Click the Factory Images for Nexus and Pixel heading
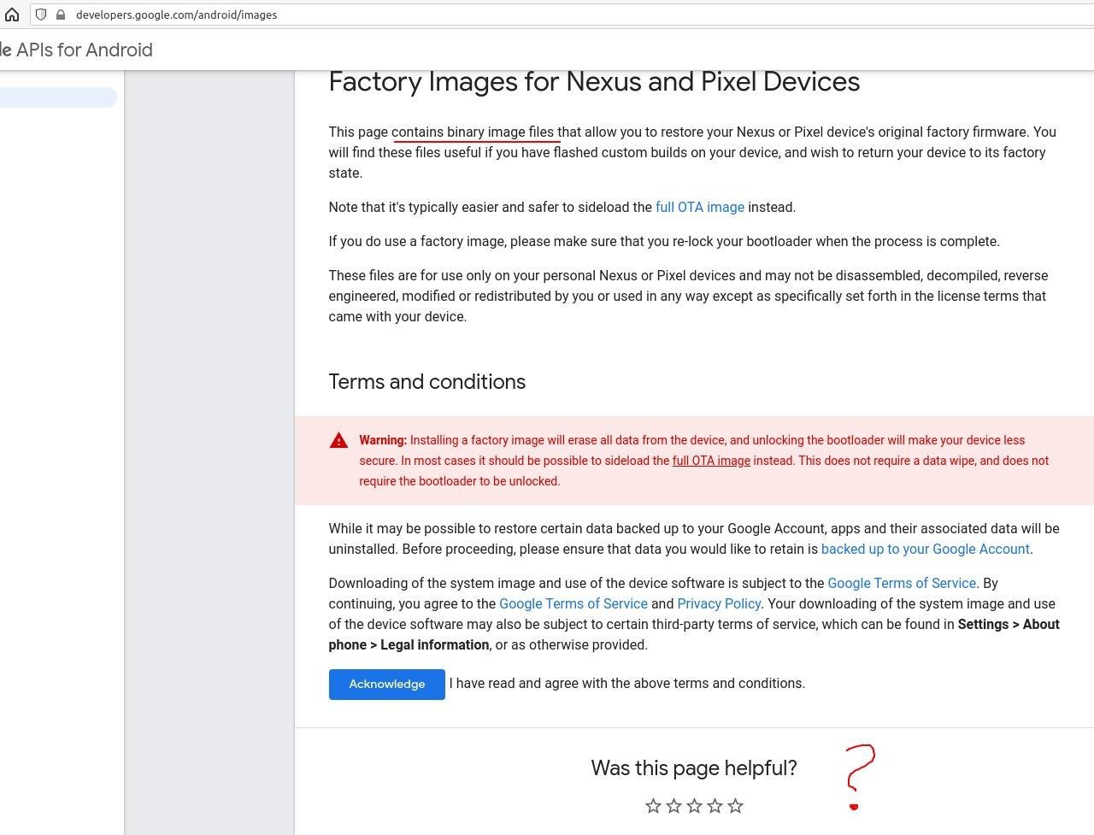The width and height of the screenshot is (1094, 835). coord(594,81)
